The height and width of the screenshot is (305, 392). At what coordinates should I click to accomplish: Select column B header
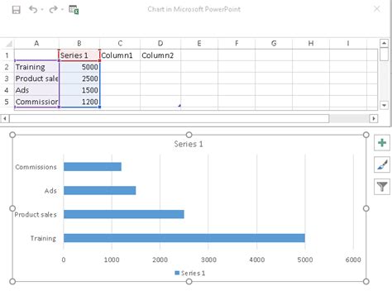pyautogui.click(x=79, y=44)
